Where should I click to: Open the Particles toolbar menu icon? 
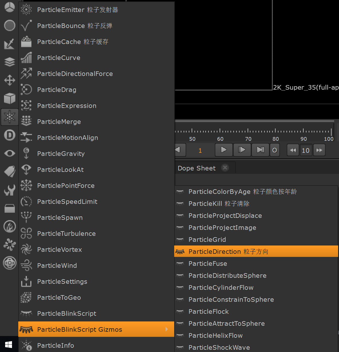(x=10, y=117)
